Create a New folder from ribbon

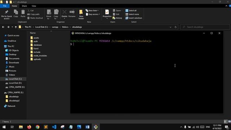[x=81, y=14]
